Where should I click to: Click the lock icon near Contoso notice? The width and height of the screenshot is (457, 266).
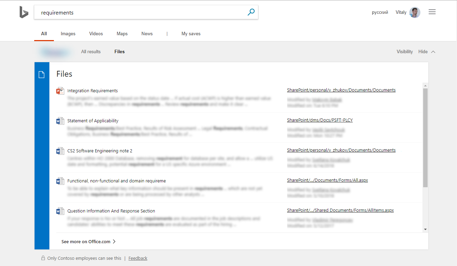(x=43, y=258)
